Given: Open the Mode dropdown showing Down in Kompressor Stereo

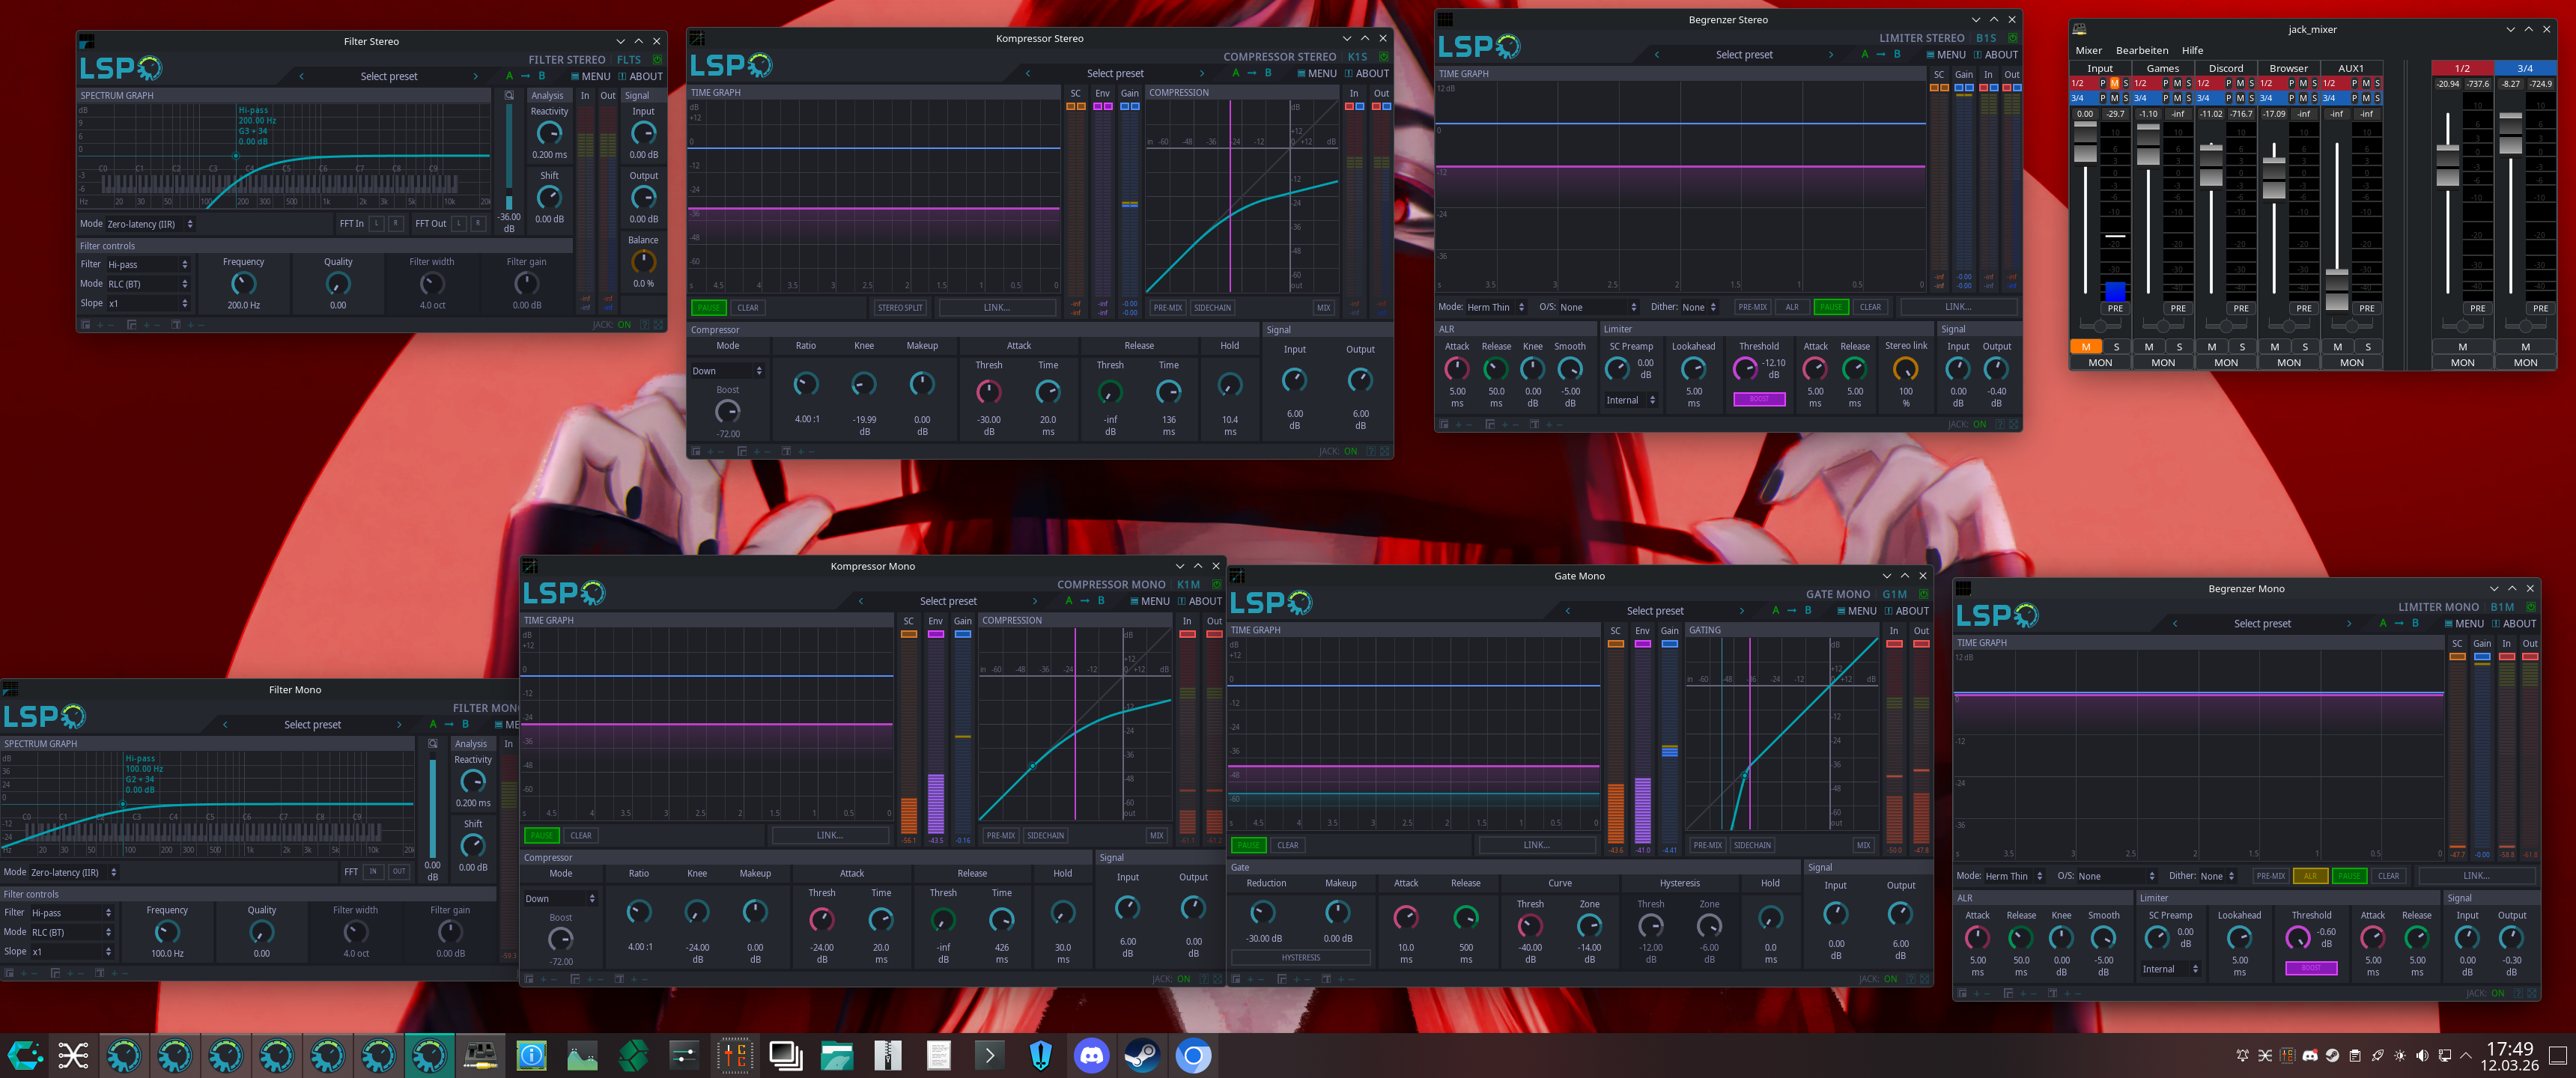Looking at the screenshot, I should pos(727,371).
